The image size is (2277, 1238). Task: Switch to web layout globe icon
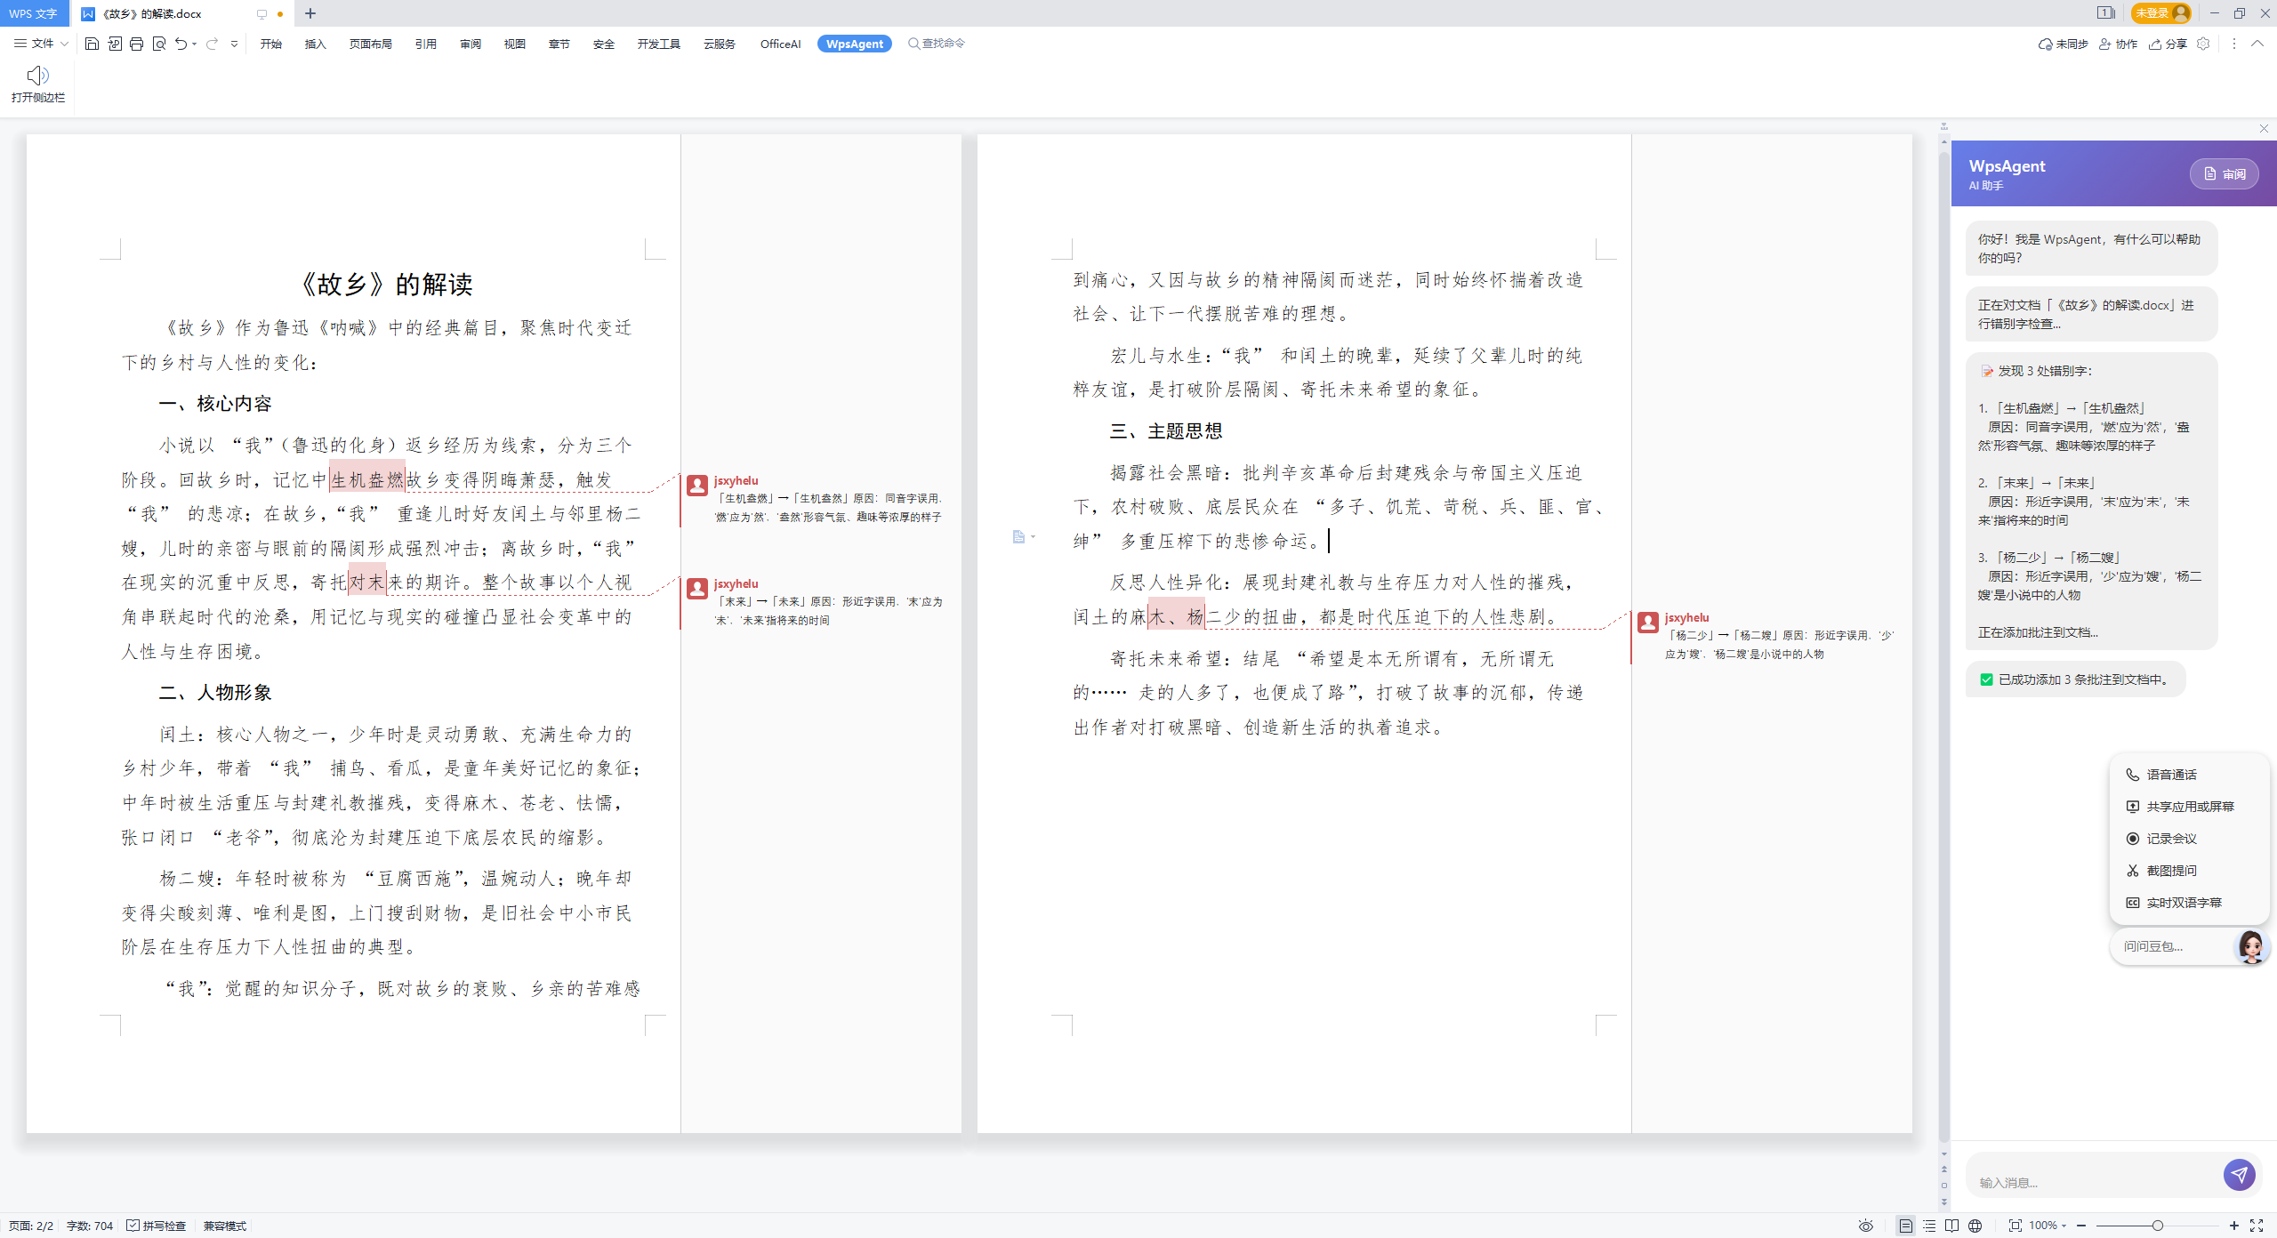[1975, 1226]
